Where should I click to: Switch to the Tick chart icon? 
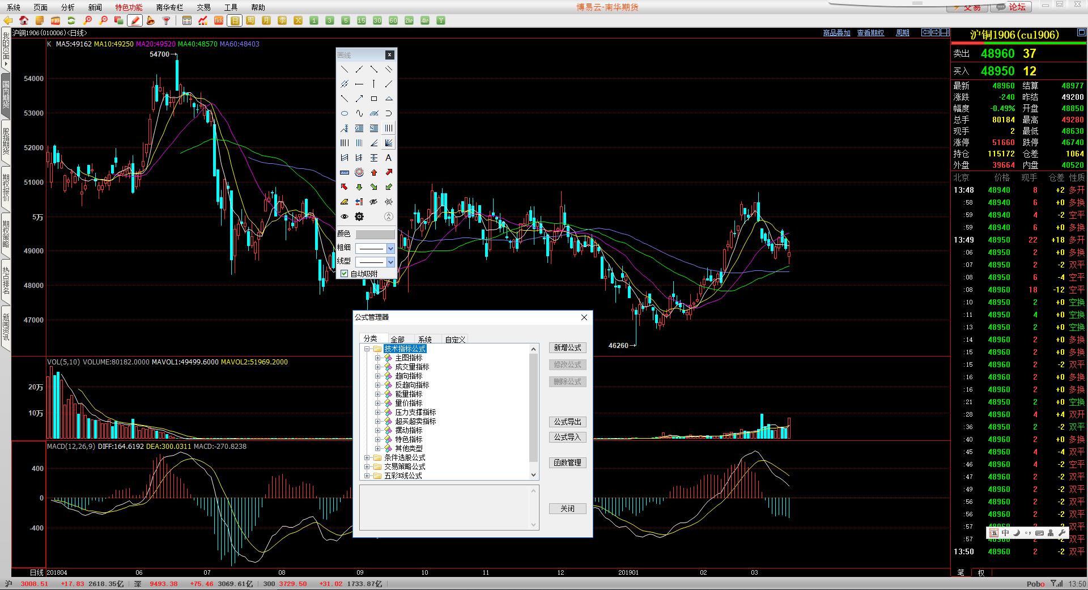click(x=219, y=20)
